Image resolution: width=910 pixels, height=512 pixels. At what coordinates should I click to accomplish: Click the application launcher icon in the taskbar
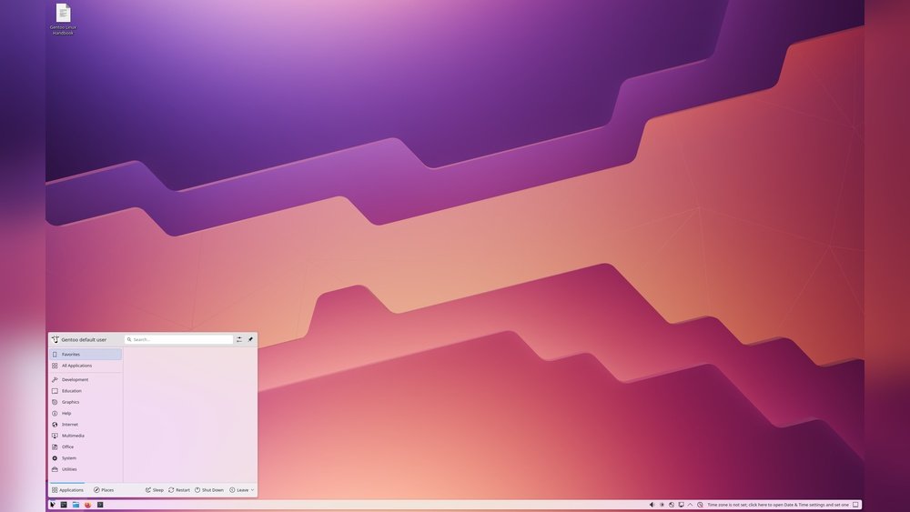(52, 505)
